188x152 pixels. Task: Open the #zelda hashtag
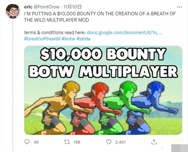(83, 39)
